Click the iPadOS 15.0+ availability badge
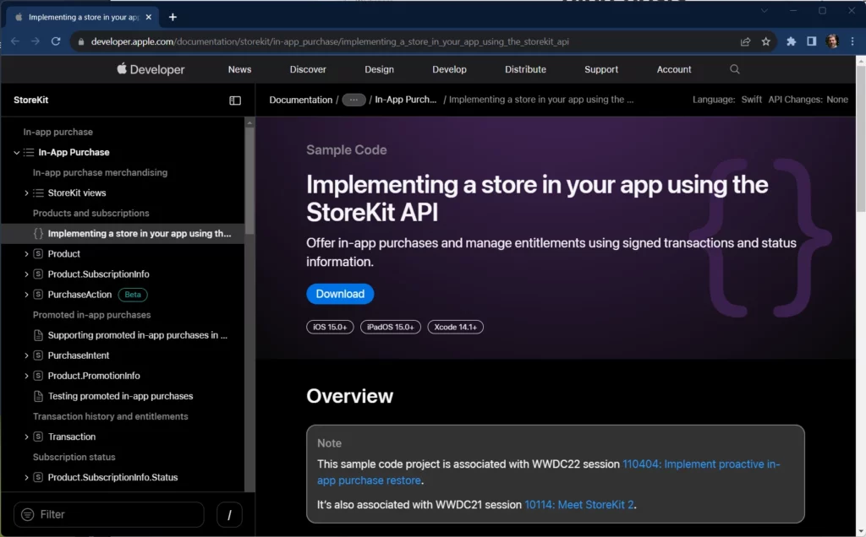 point(391,327)
